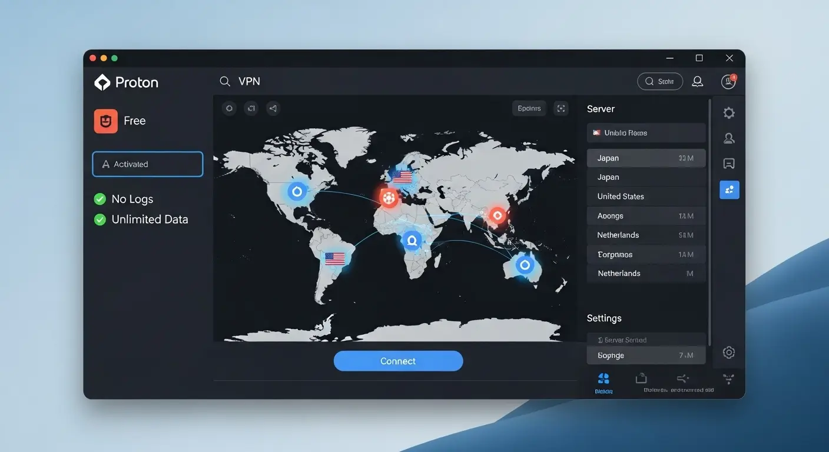The width and height of the screenshot is (829, 452).
Task: Select the blue North America server marker
Action: [297, 191]
